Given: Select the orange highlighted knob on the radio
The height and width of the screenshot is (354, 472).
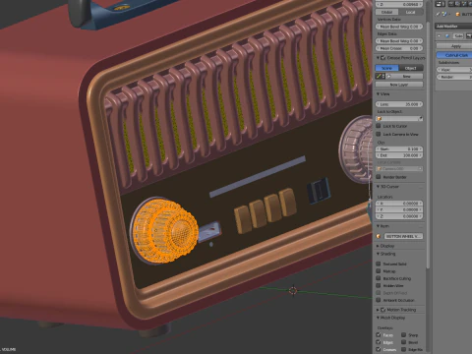Looking at the screenshot, I should (x=165, y=230).
